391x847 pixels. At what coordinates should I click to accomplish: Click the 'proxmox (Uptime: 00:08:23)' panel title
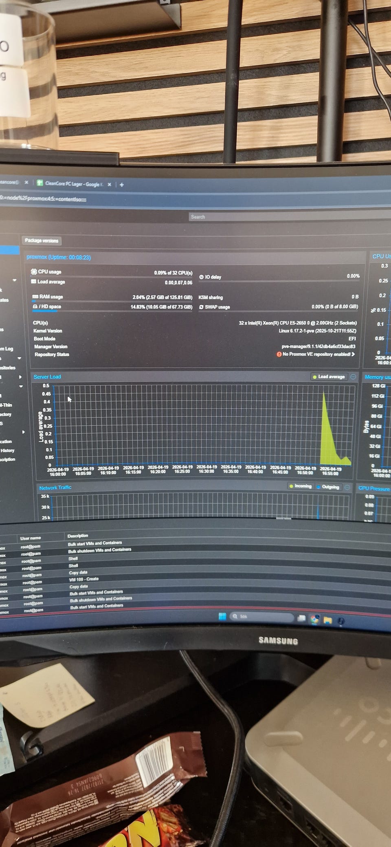(x=59, y=257)
